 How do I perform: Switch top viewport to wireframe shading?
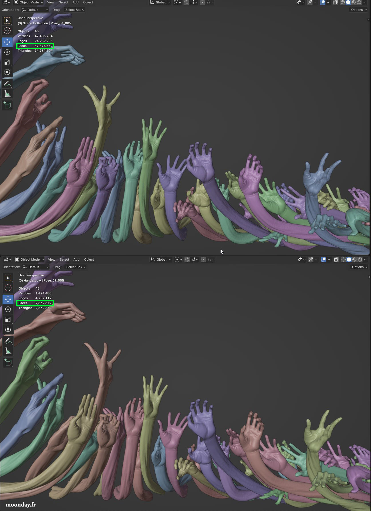point(342,2)
